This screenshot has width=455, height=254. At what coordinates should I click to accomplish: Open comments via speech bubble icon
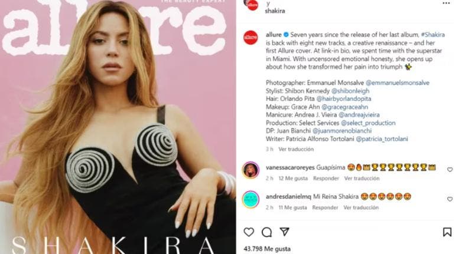pyautogui.click(x=266, y=232)
